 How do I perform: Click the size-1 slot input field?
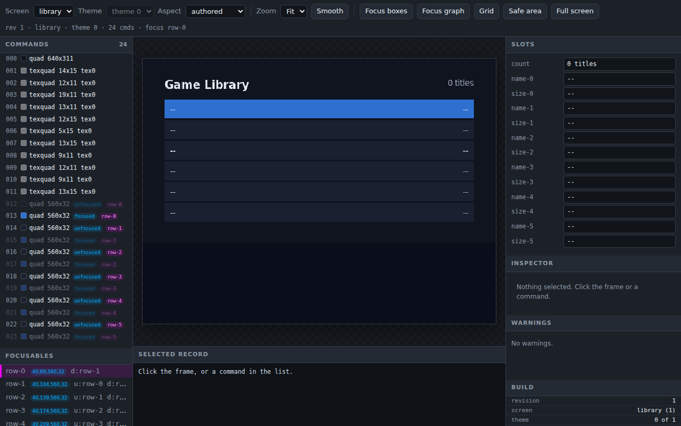click(x=619, y=123)
